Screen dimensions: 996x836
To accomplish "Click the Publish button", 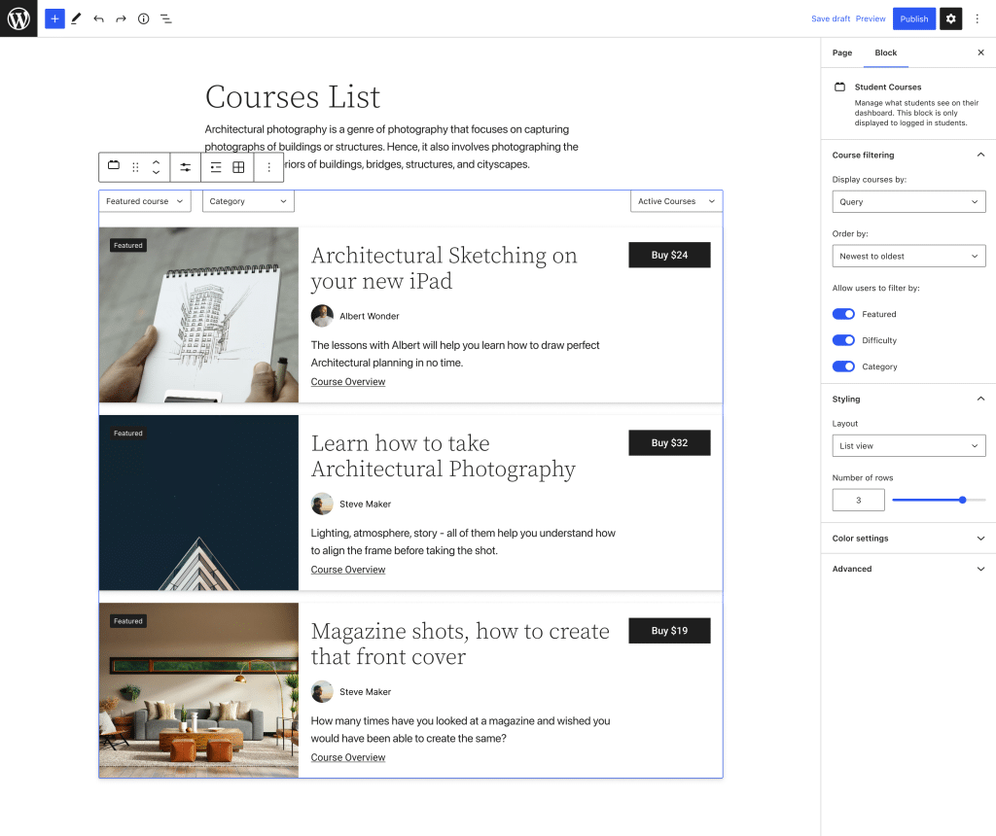I will click(x=913, y=18).
